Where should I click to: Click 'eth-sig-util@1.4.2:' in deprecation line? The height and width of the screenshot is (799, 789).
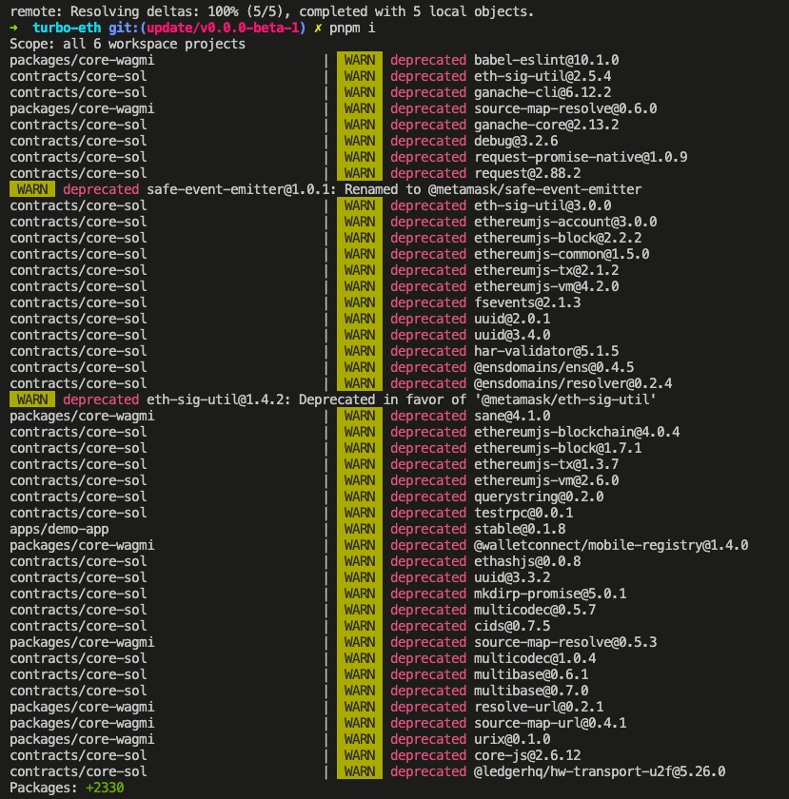point(219,400)
